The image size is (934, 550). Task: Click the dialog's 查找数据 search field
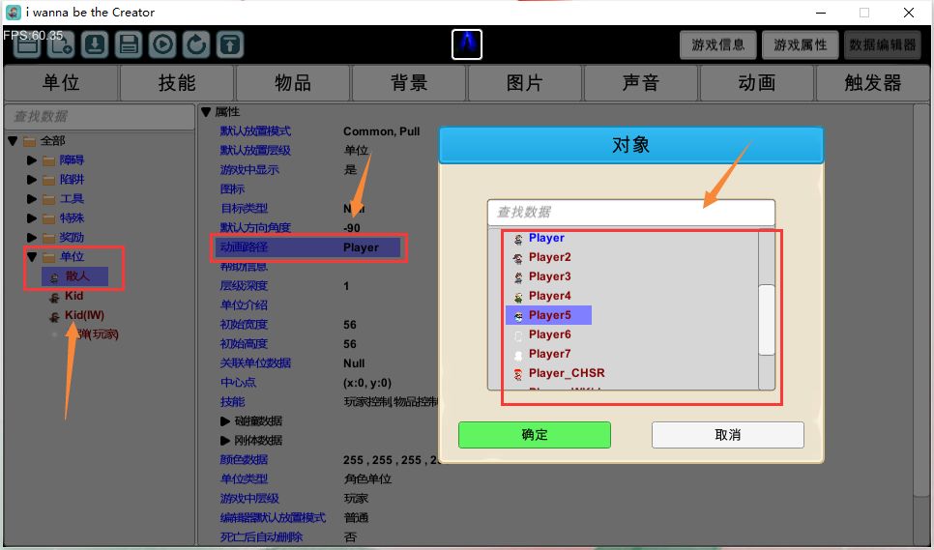pyautogui.click(x=631, y=213)
